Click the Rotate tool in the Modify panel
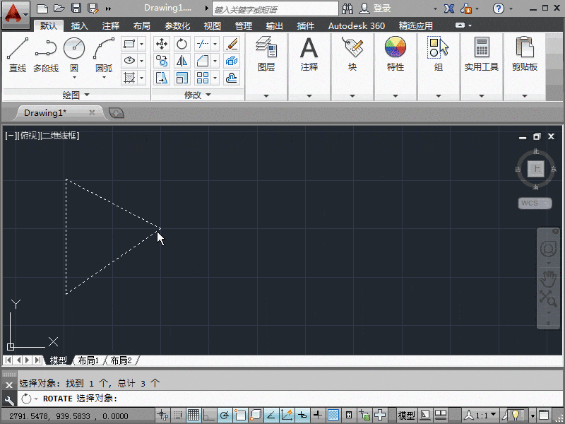This screenshot has height=424, width=565. (x=182, y=44)
